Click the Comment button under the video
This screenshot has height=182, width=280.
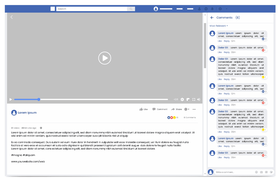[x=160, y=109]
